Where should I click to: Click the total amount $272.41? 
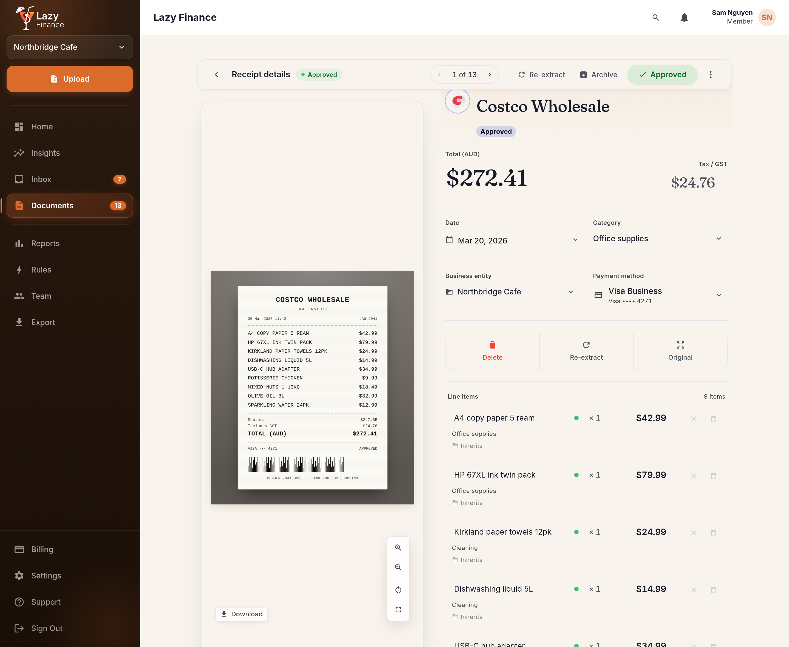click(x=486, y=178)
